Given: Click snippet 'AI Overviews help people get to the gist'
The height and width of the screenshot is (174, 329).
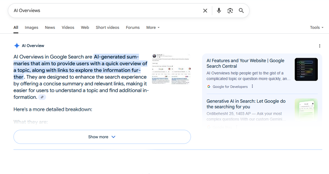Looking at the screenshot, I should click(249, 76).
